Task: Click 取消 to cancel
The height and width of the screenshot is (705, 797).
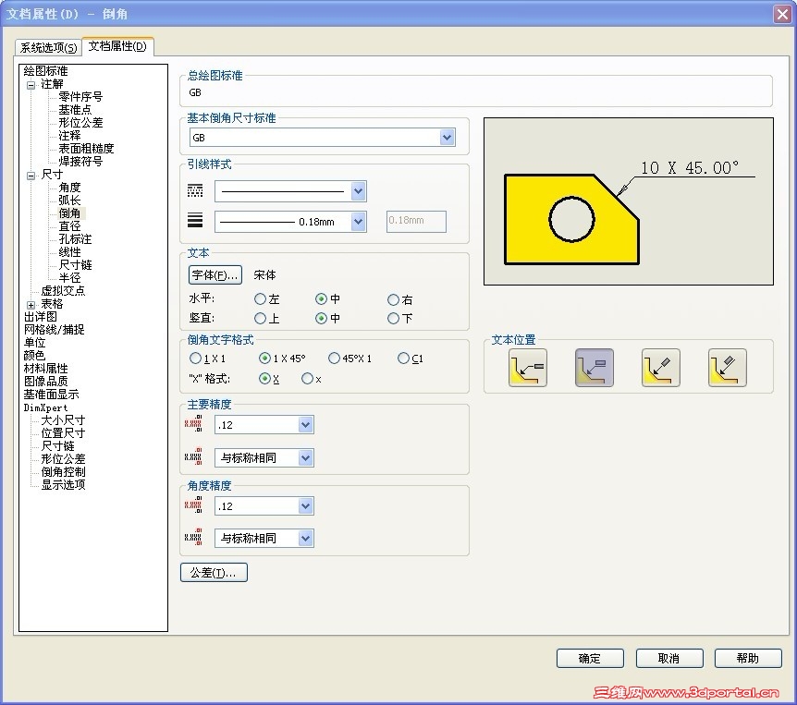Action: tap(668, 658)
